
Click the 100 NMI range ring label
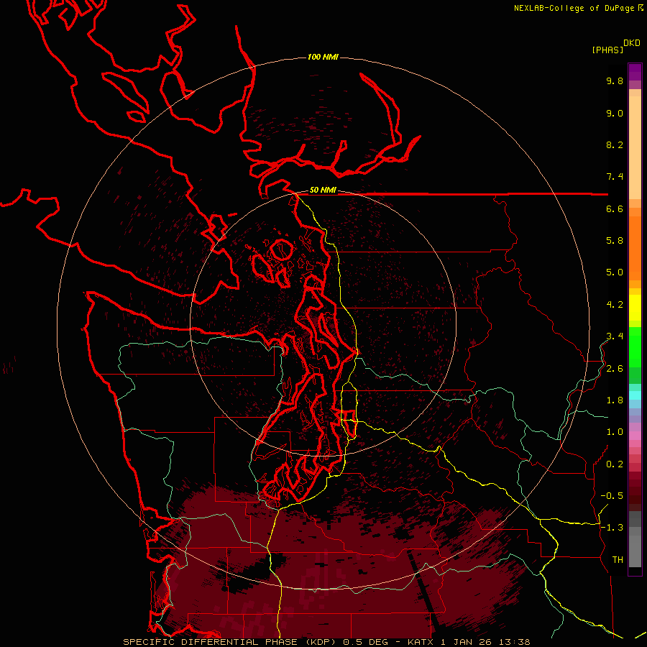click(x=323, y=57)
